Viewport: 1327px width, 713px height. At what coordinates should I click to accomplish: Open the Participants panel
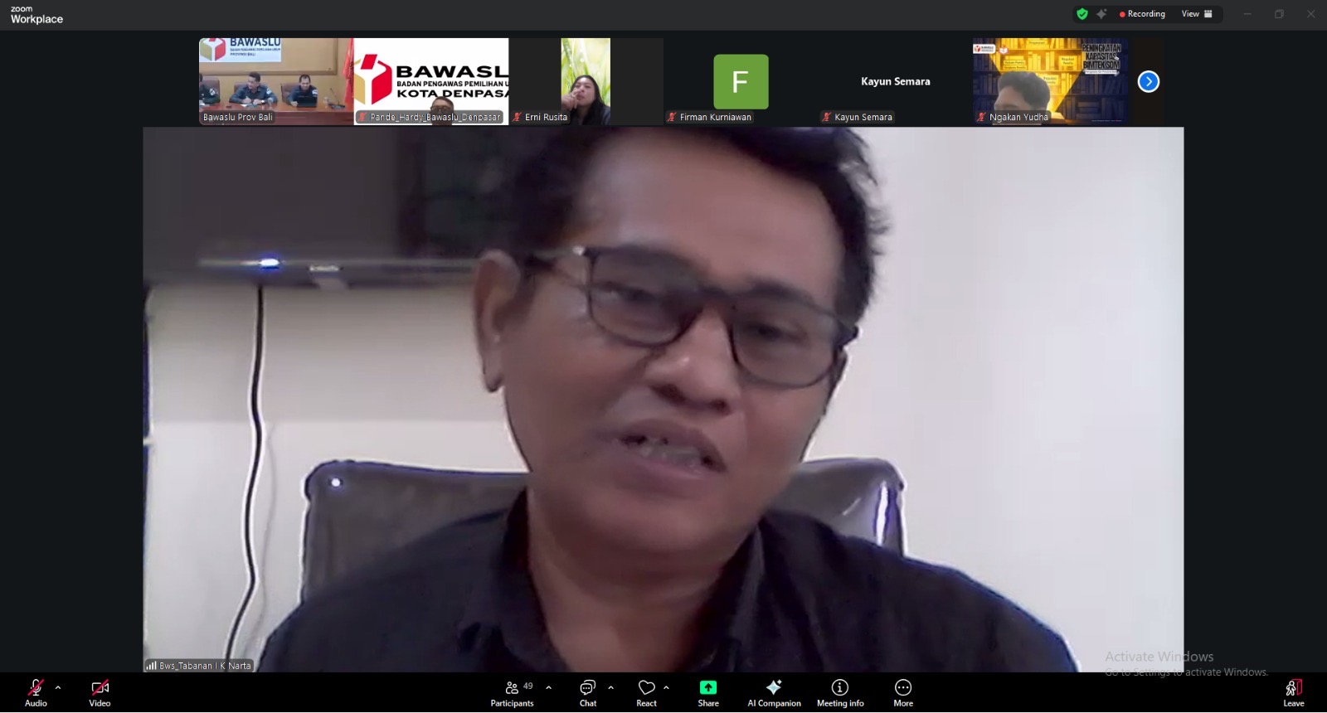click(x=512, y=692)
